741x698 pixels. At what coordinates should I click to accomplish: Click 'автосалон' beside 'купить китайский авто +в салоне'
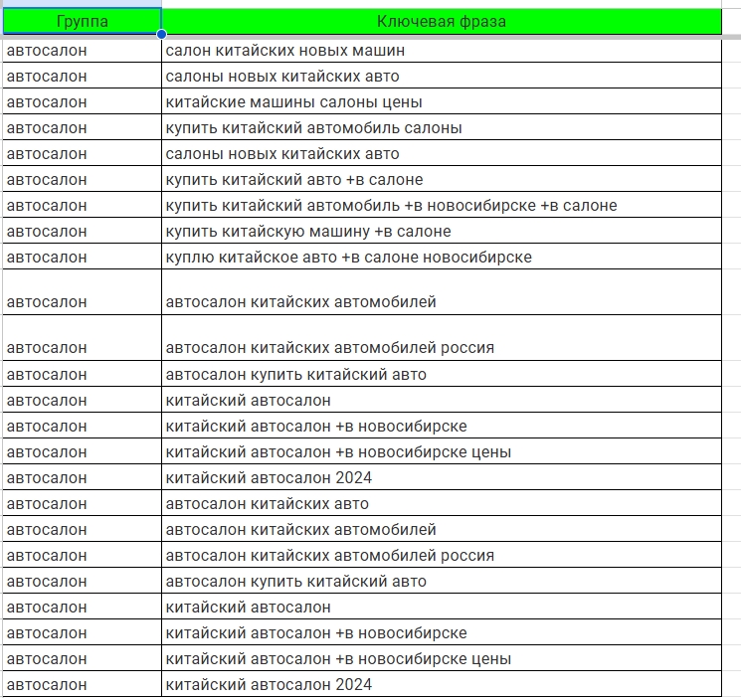pos(82,180)
